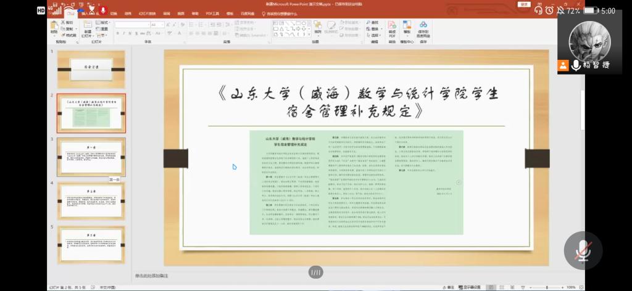This screenshot has height=291, width=632.
Task: Click Save to Baidu Netdisk icon
Action: click(423, 28)
